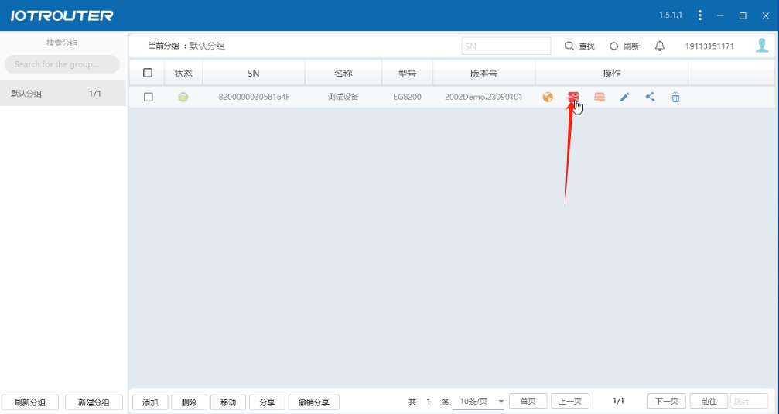Open notifications with the bell icon
This screenshot has width=779, height=414.
659,46
